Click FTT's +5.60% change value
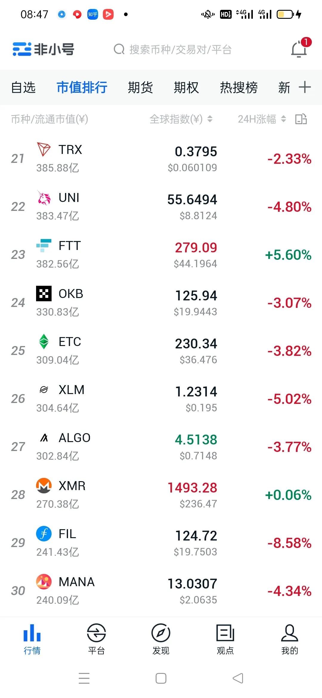The width and height of the screenshot is (322, 698). click(288, 255)
